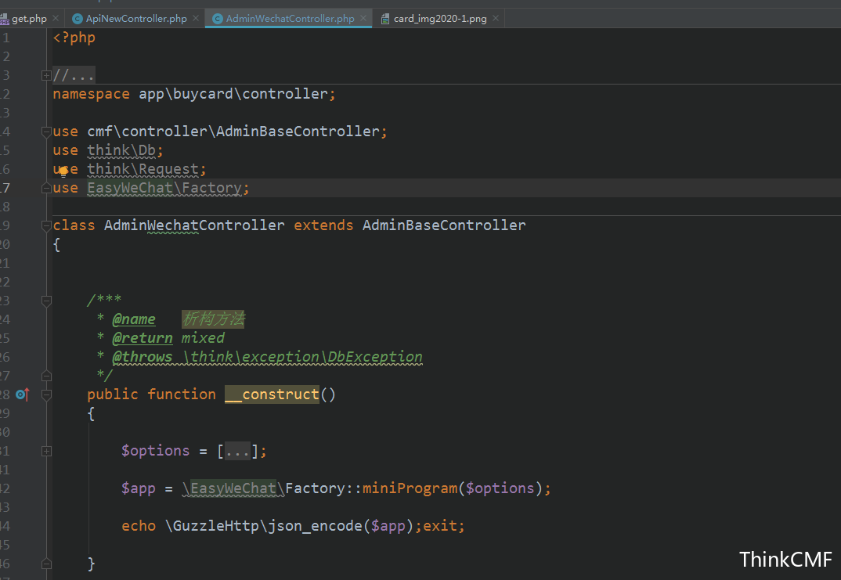This screenshot has width=841, height=580.
Task: Expand the folded comment block //...
Action: coord(47,76)
